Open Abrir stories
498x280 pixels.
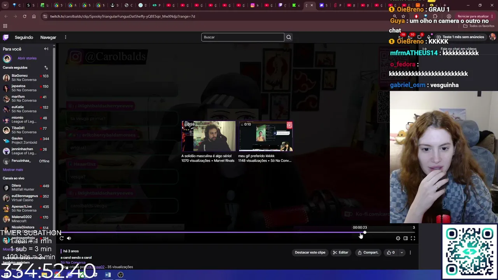pyautogui.click(x=27, y=58)
